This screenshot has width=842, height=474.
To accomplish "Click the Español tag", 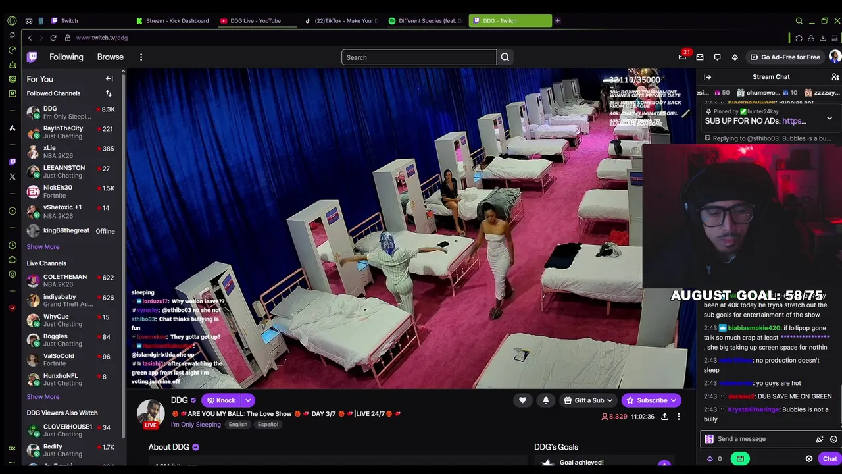I will click(268, 425).
